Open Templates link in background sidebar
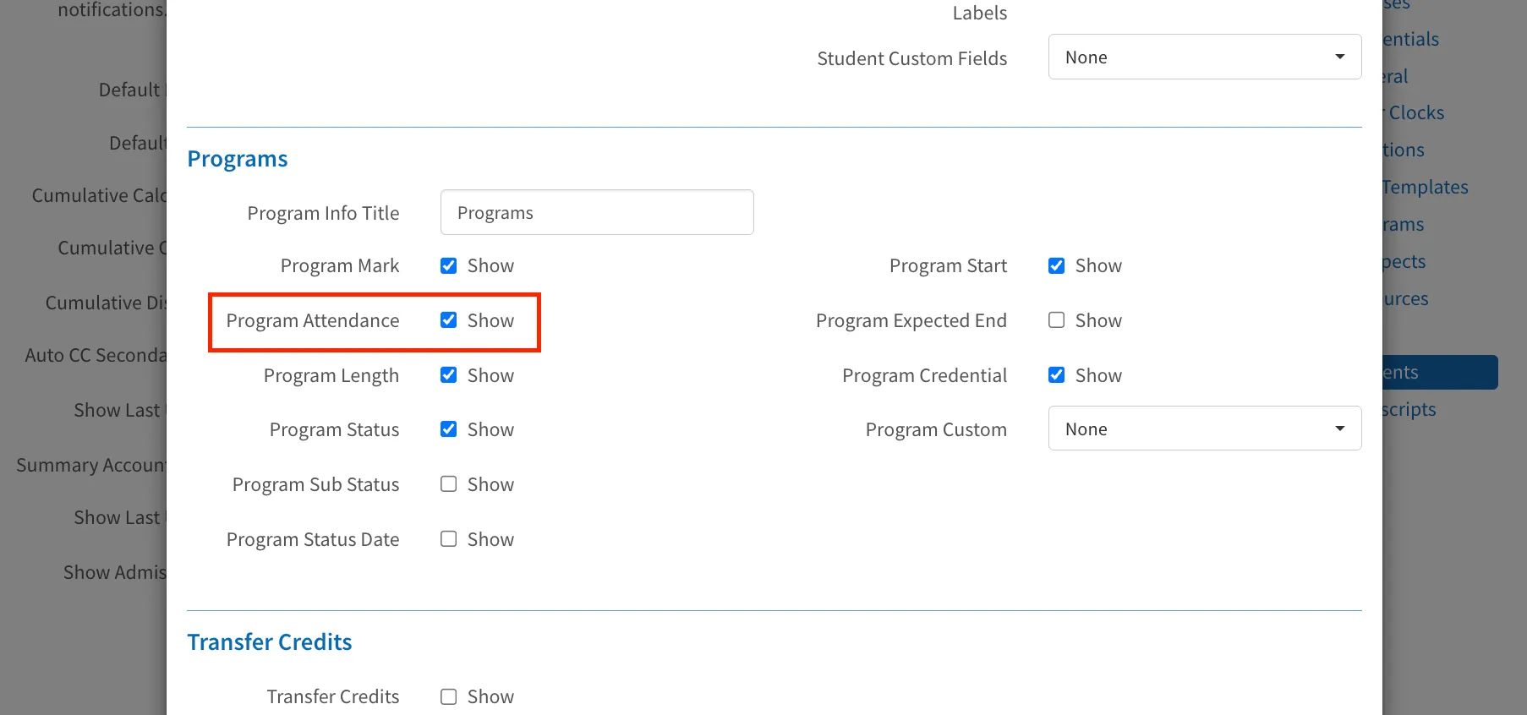 (x=1426, y=187)
